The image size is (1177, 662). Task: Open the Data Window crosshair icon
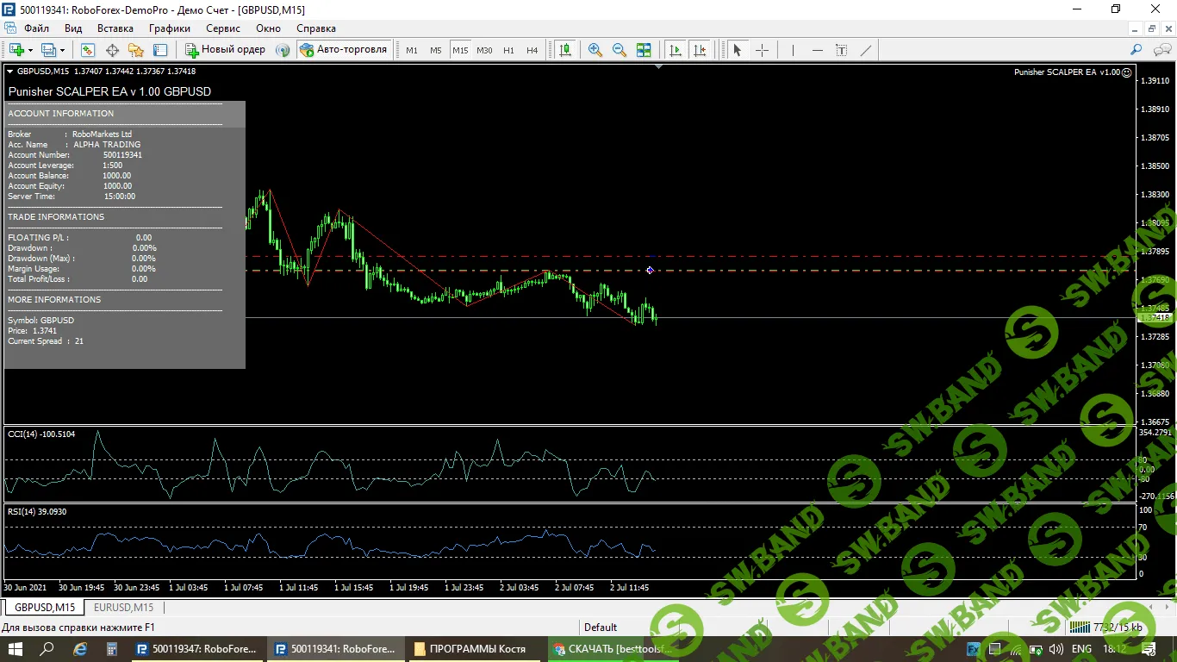[112, 50]
